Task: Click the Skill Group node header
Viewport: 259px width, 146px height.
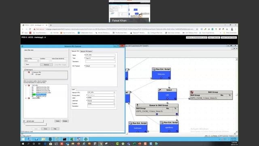Action: 211,92
